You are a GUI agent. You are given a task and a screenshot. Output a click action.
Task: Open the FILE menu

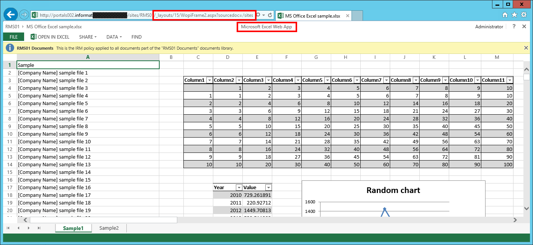coord(14,37)
